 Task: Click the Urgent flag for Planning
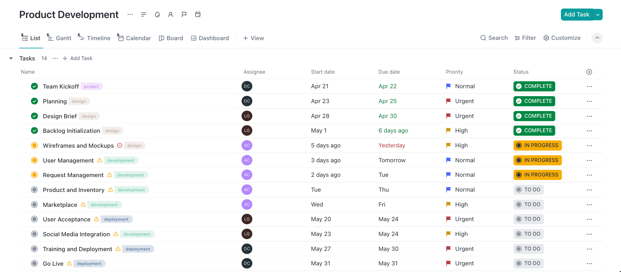click(x=448, y=101)
